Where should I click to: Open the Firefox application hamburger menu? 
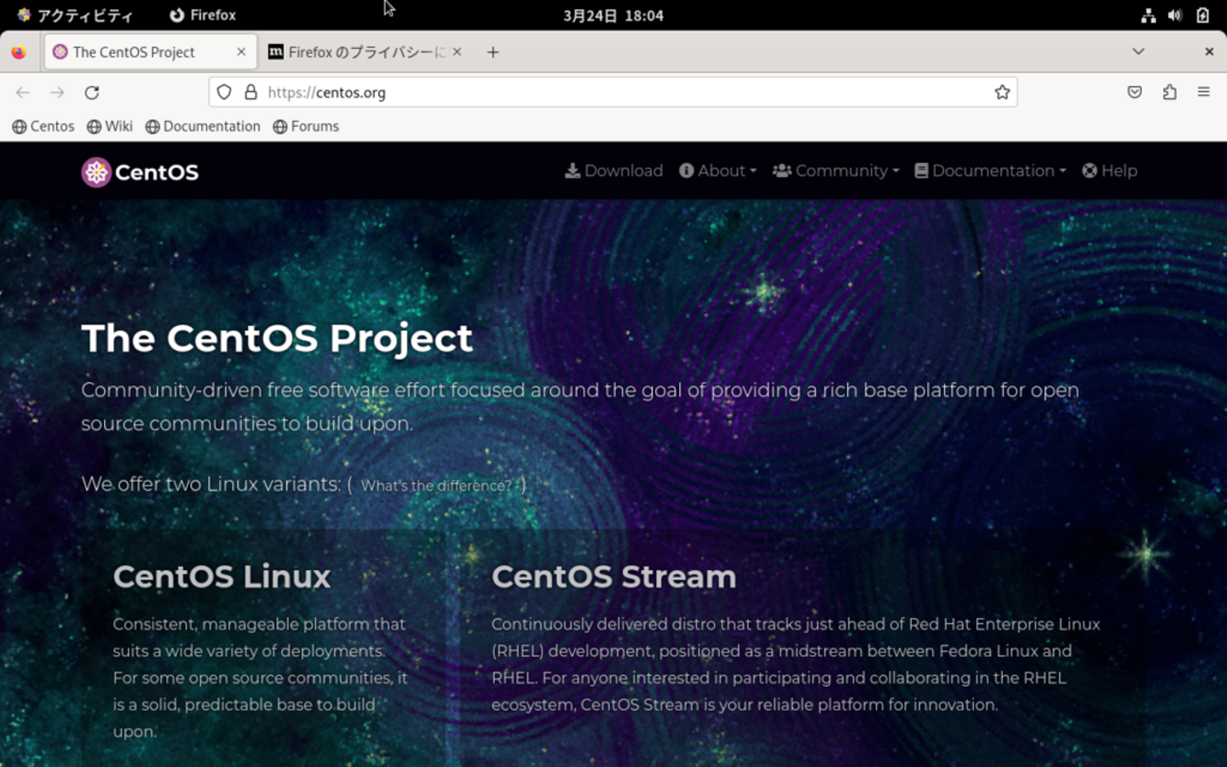pos(1203,92)
